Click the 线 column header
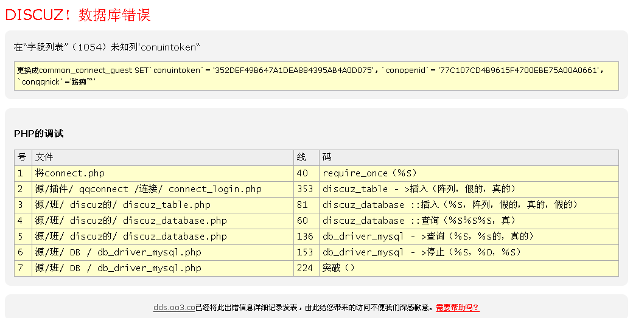This screenshot has height=318, width=633. [x=306, y=157]
